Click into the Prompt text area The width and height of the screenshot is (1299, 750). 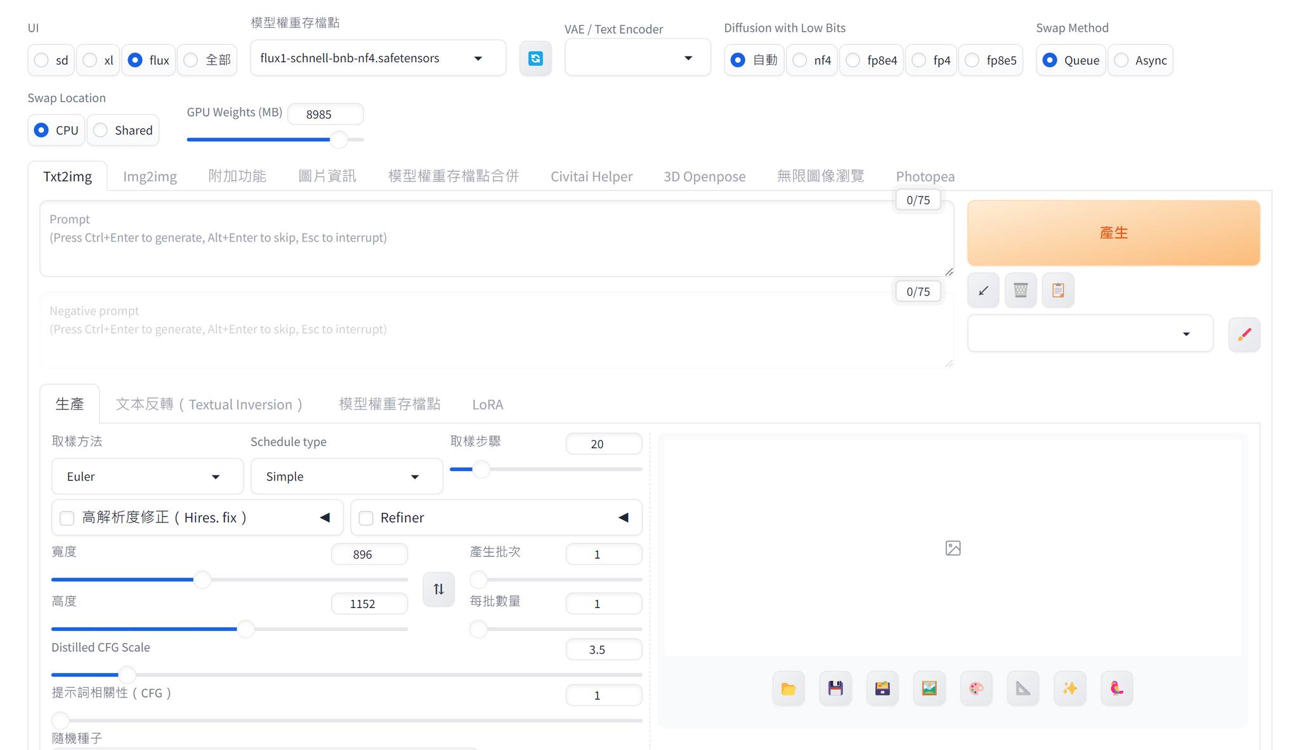pyautogui.click(x=497, y=238)
